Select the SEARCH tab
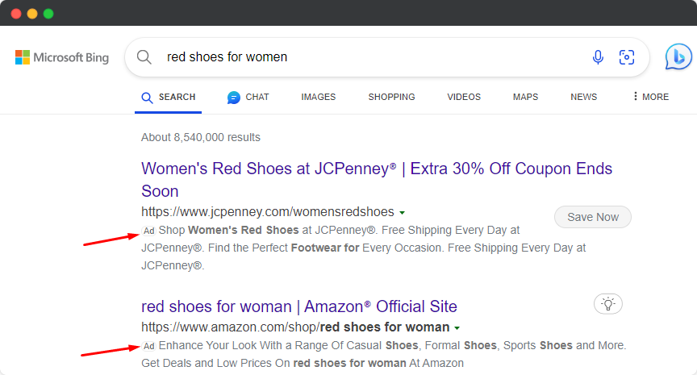697x375 pixels. [x=168, y=98]
